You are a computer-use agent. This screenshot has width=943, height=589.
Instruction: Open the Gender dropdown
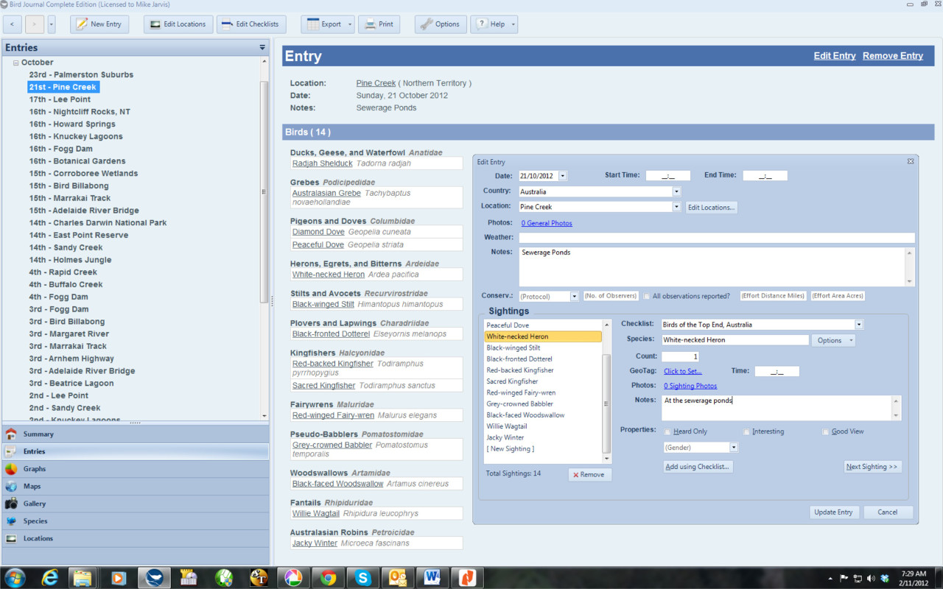[734, 448]
